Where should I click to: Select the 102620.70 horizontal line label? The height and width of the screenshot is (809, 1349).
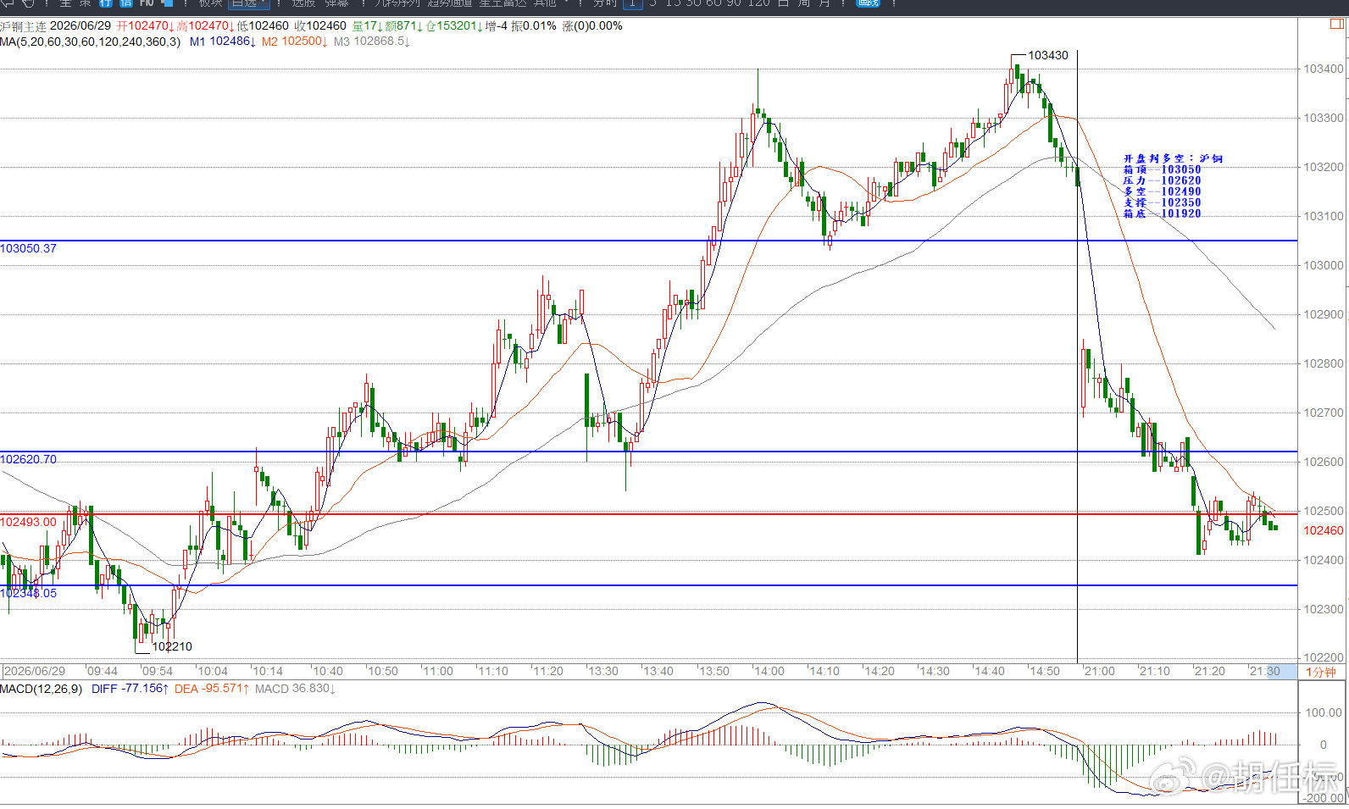pyautogui.click(x=29, y=459)
